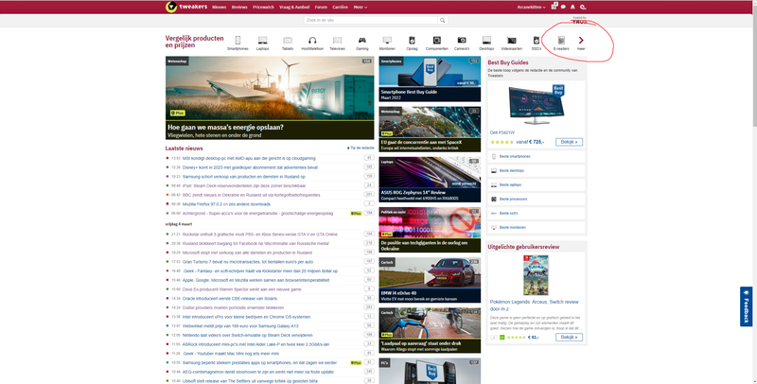
Task: Open the SSD's category icon
Action: [536, 41]
